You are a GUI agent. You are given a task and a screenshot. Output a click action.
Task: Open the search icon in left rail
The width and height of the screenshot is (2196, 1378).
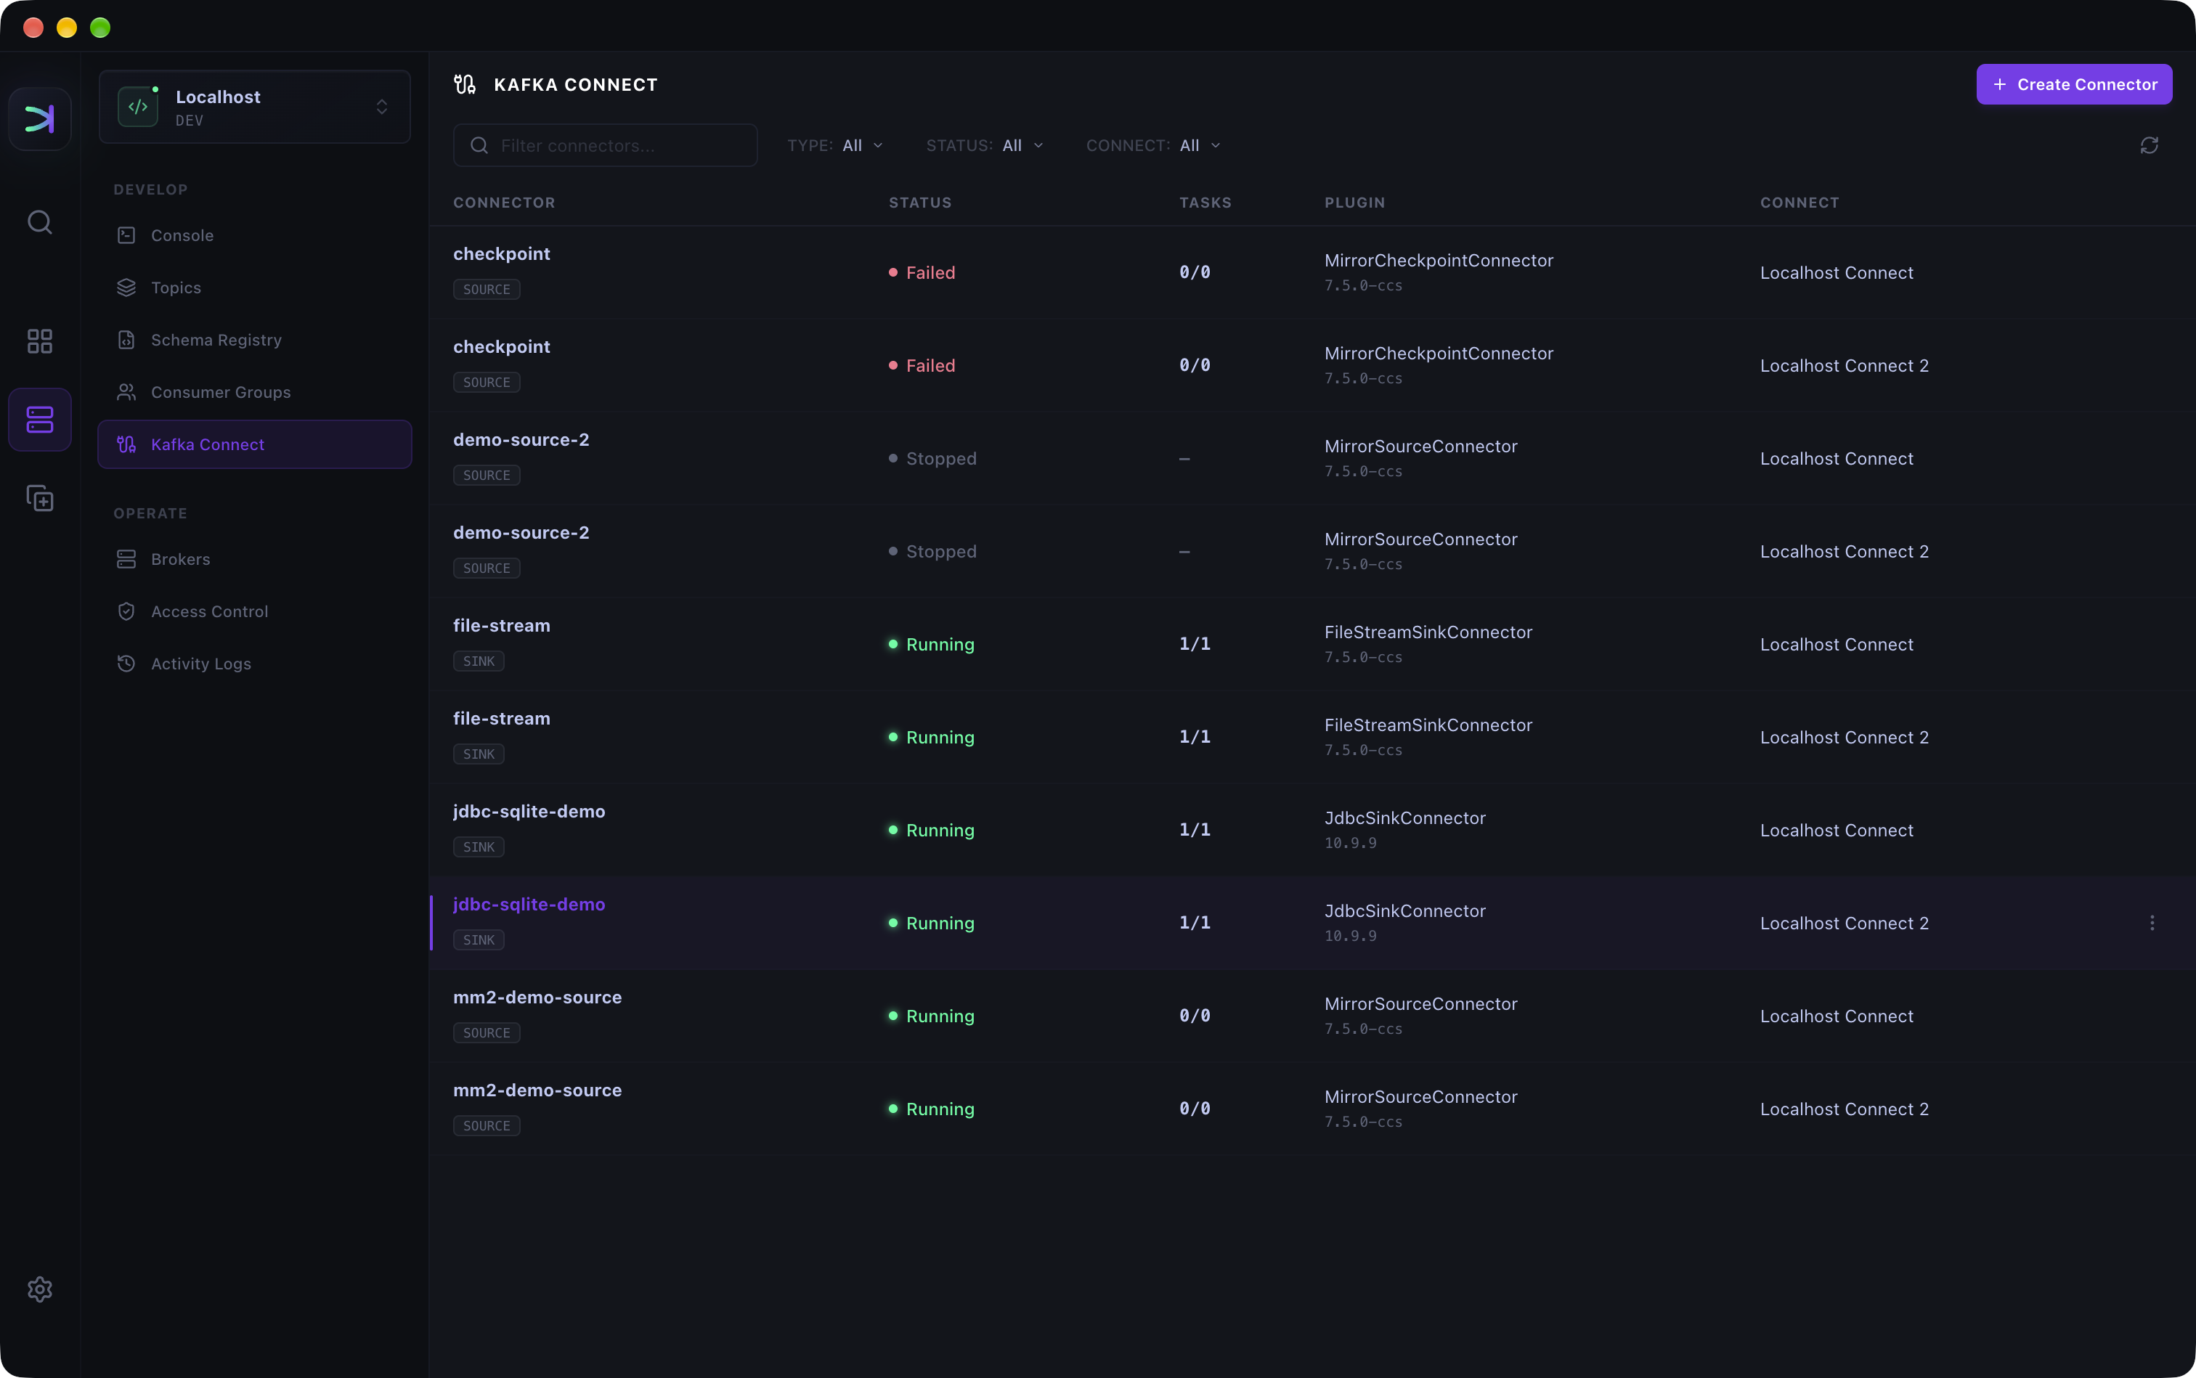click(39, 221)
